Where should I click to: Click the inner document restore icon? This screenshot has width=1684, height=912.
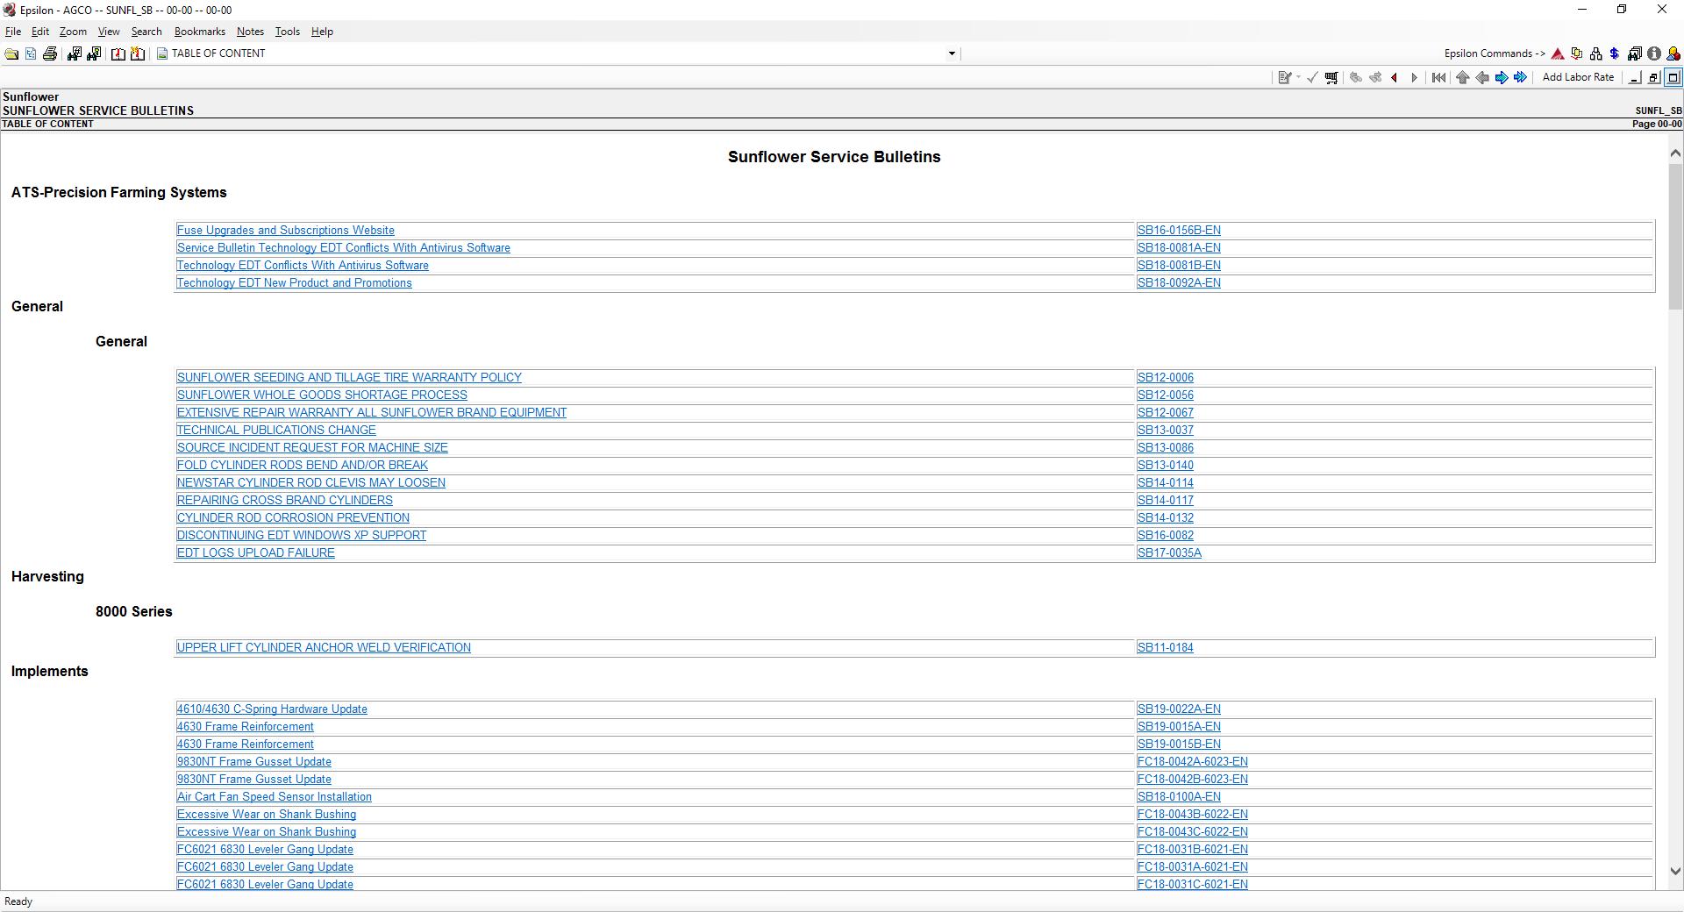click(1654, 78)
